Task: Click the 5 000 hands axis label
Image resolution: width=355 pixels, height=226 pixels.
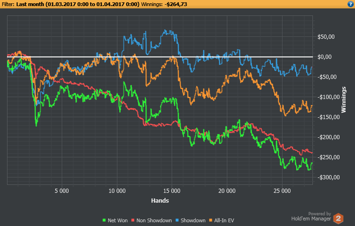Action: point(62,191)
